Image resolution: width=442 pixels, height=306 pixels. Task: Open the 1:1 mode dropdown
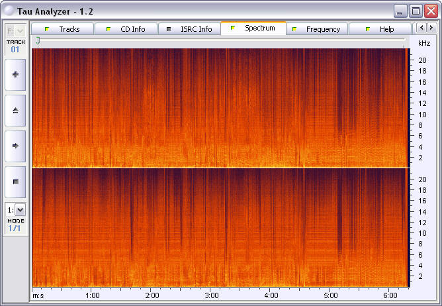tap(19, 209)
